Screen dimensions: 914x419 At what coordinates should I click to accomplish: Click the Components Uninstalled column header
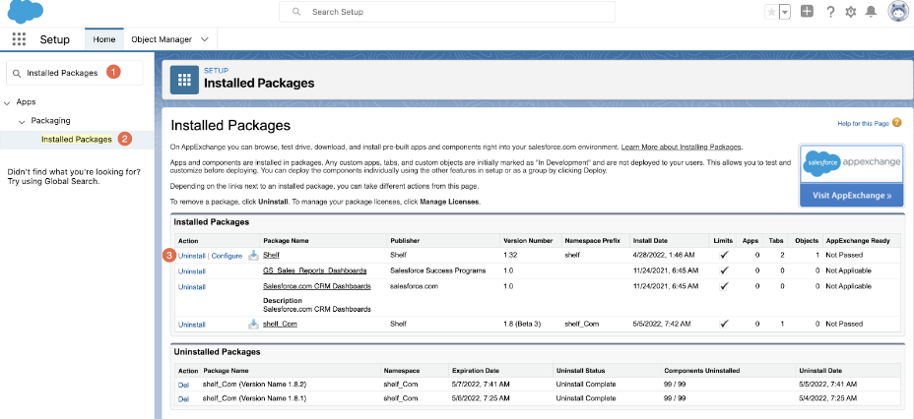click(701, 371)
